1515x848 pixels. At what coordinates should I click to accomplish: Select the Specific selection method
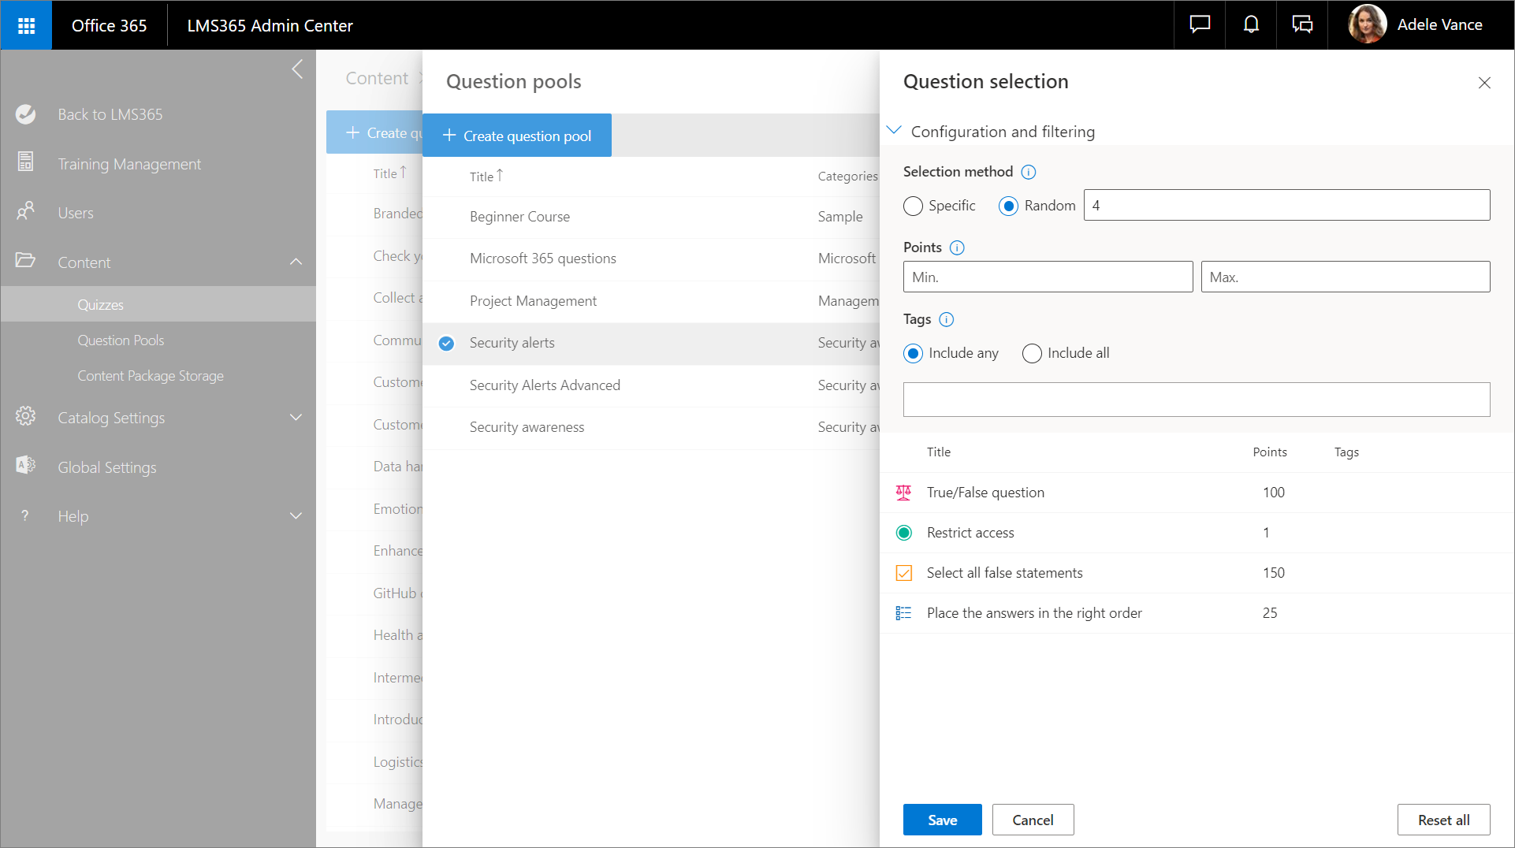point(913,206)
